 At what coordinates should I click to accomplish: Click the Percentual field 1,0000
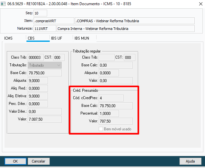pyautogui.click(x=109, y=113)
